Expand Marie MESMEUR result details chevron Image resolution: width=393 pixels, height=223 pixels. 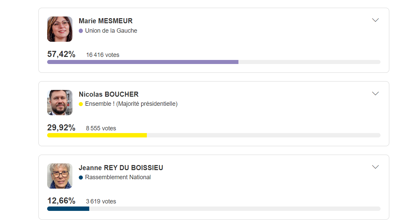[375, 20]
